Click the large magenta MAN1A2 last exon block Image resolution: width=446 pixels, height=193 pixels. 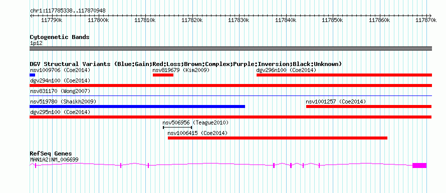coord(419,165)
